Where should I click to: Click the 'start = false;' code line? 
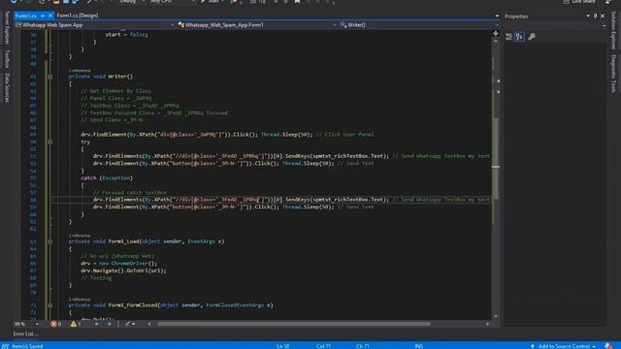point(127,35)
